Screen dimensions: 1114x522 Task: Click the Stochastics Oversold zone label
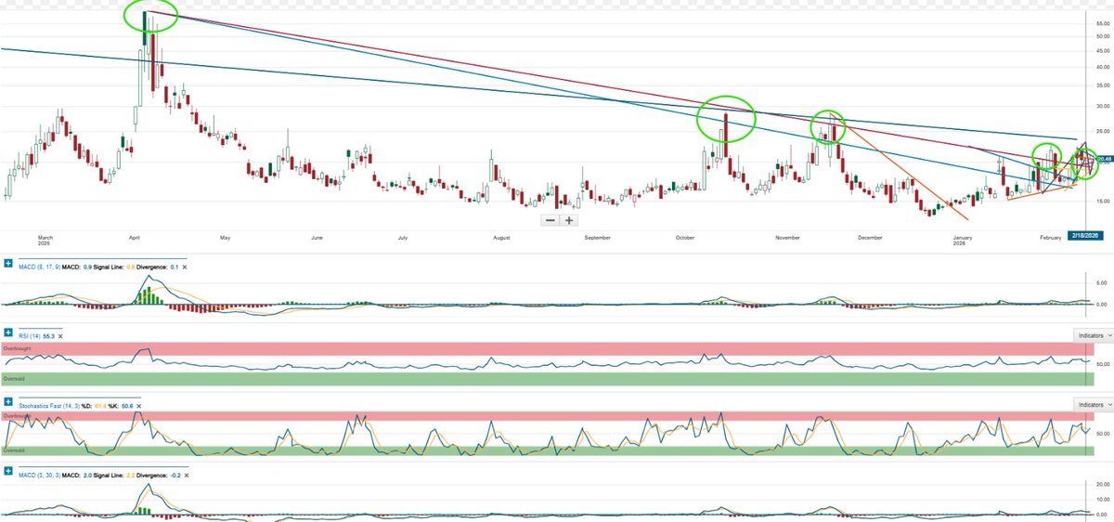15,450
